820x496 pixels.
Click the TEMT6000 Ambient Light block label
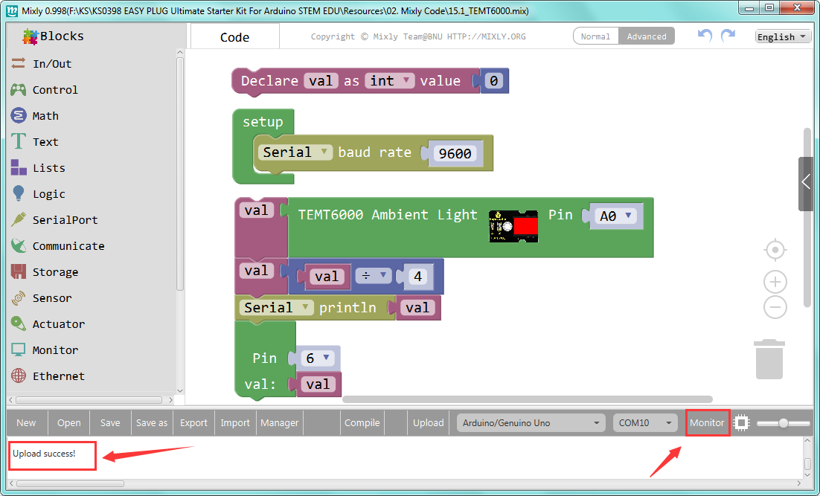point(388,215)
